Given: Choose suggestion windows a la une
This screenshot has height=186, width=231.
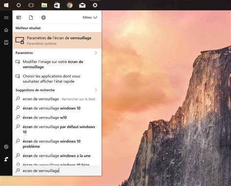Looking at the screenshot, I should pyautogui.click(x=57, y=156).
